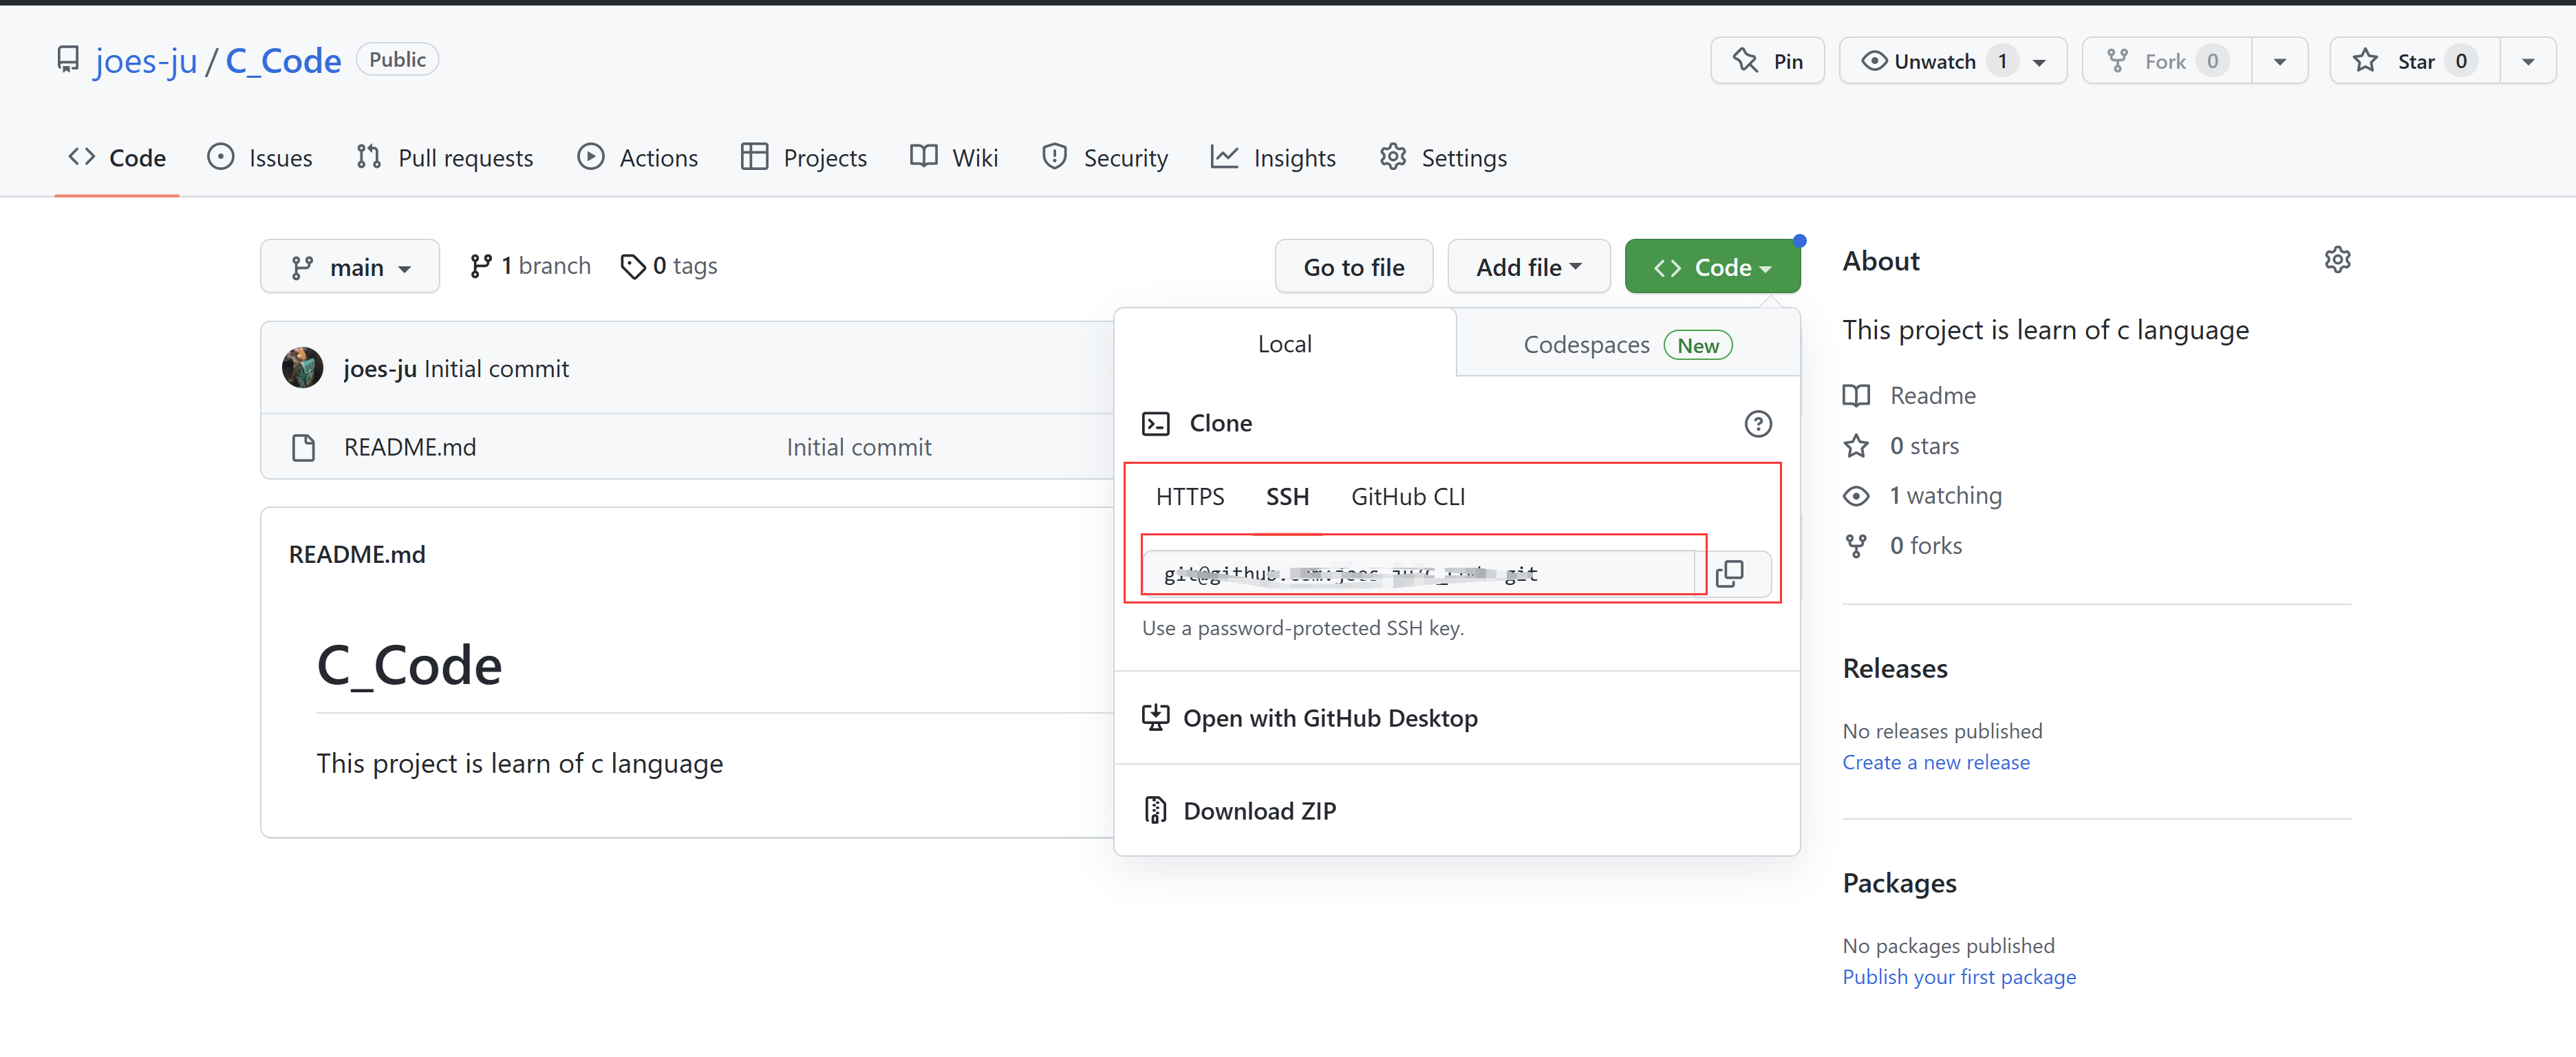Open the joes-ju commit author name
This screenshot has height=1057, width=2576.
380,369
